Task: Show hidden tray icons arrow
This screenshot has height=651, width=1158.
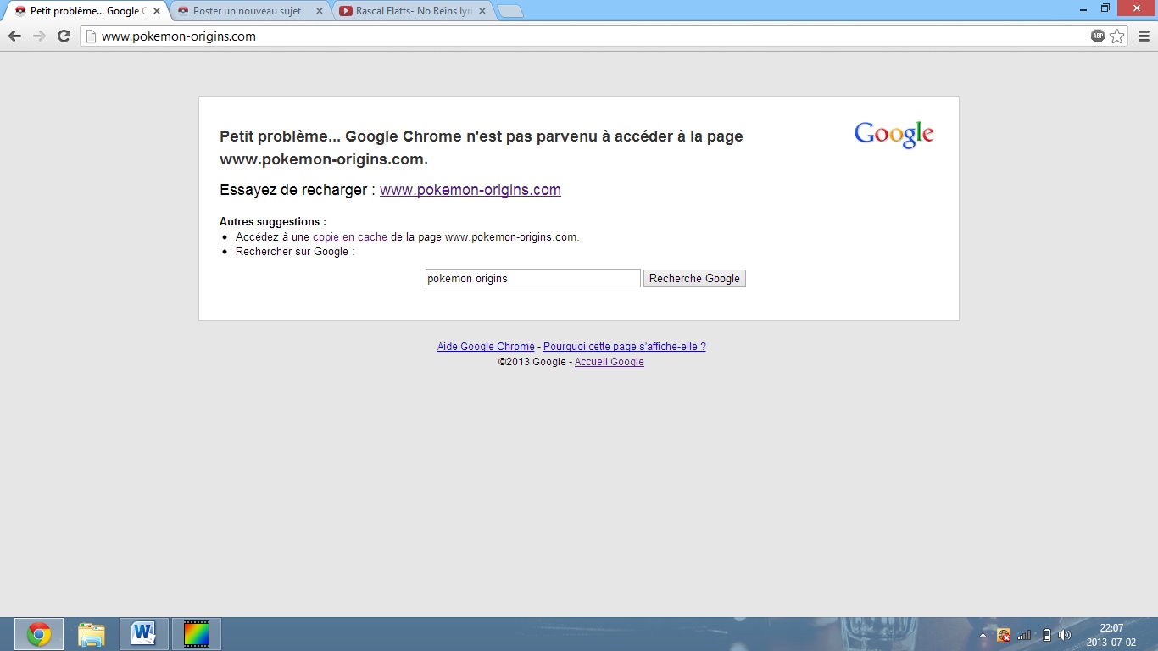Action: click(983, 635)
